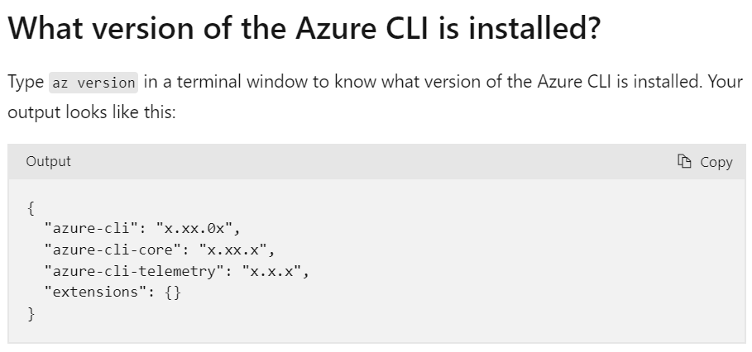Click the Output label above the code

[x=48, y=162]
